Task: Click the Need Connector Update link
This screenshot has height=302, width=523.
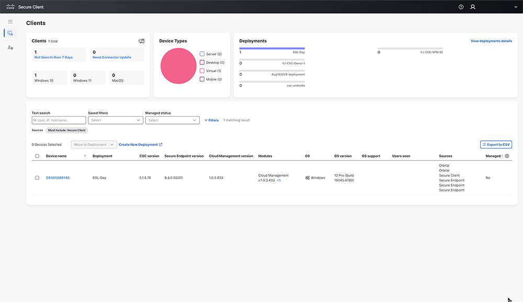Action: click(x=112, y=58)
